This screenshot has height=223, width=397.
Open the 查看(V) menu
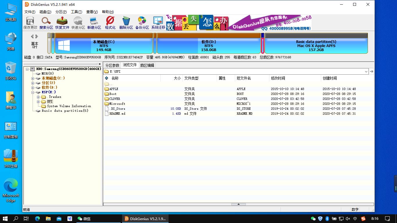tap(92, 12)
